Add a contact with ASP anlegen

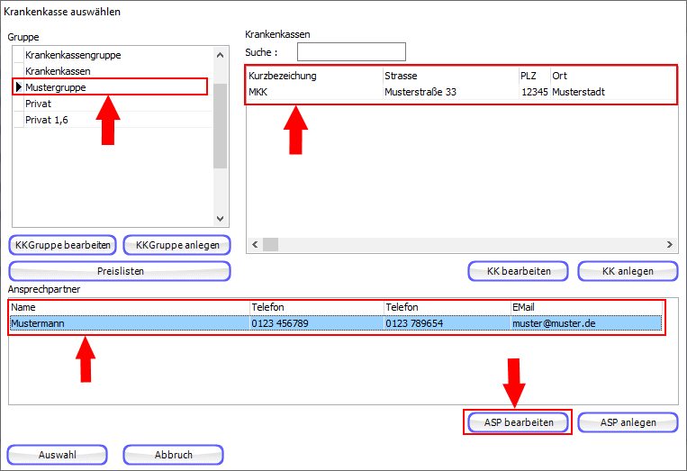click(628, 422)
